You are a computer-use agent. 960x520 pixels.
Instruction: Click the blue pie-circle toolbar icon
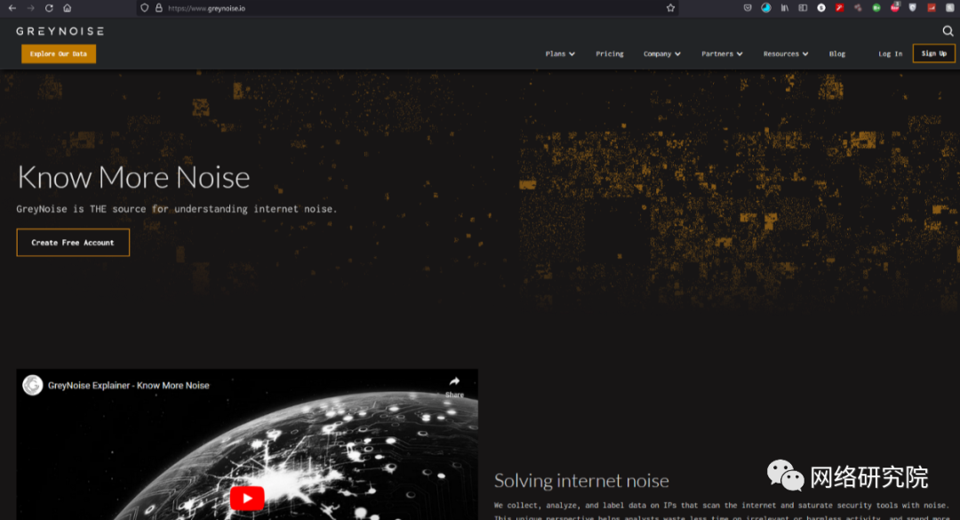pyautogui.click(x=766, y=8)
